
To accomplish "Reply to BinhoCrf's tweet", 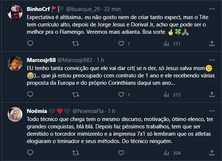I will (x=30, y=44).
